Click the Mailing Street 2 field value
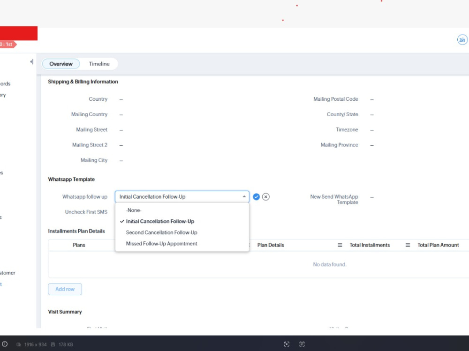The image size is (469, 351). 121,145
